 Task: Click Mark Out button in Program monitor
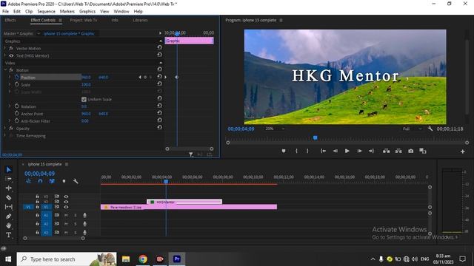point(307,151)
